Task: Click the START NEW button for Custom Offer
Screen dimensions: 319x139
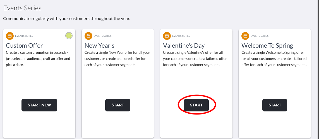Action: (x=39, y=105)
